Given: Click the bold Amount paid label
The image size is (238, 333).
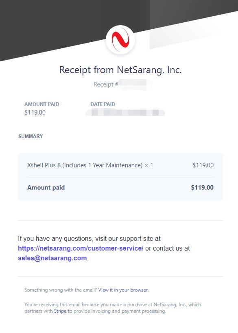Looking at the screenshot, I should [x=46, y=188].
